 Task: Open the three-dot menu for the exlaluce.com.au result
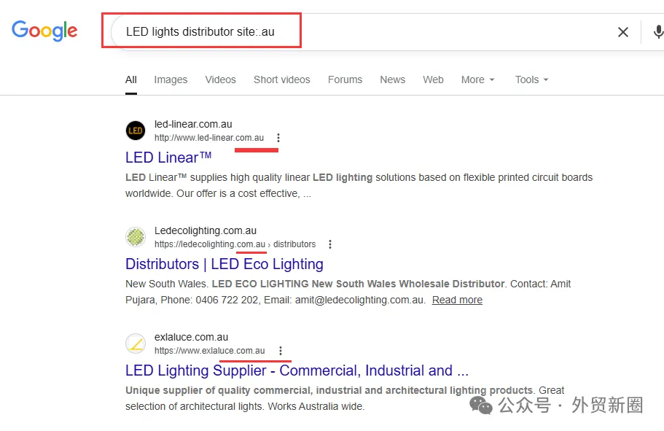tap(281, 351)
